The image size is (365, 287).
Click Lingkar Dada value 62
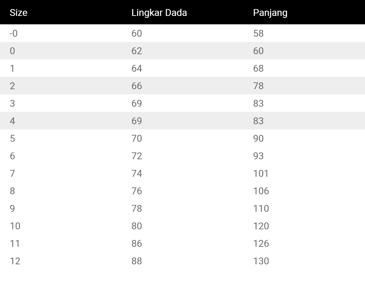tap(137, 51)
